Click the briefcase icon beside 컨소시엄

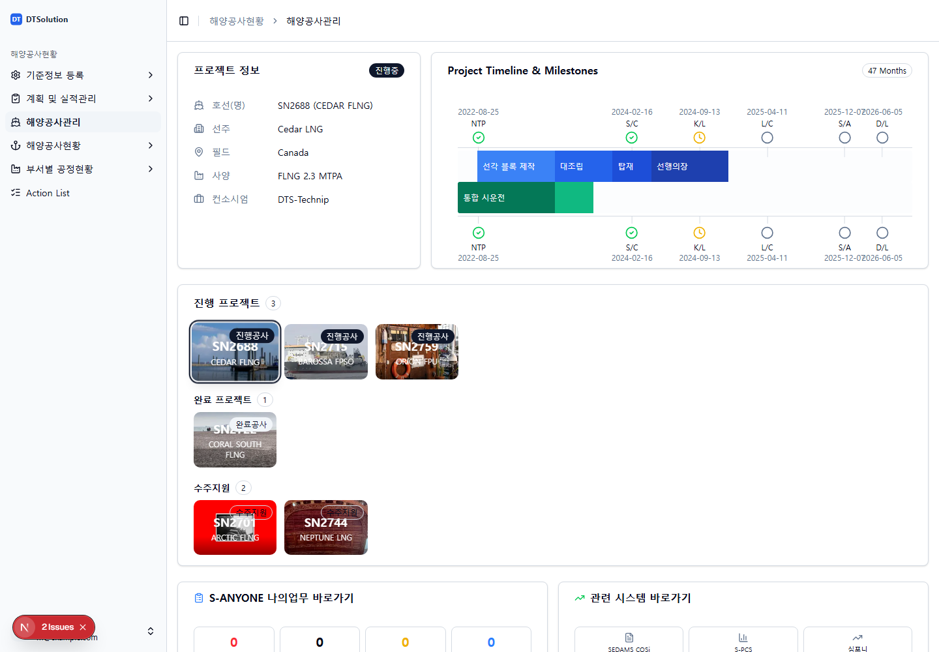(x=199, y=199)
